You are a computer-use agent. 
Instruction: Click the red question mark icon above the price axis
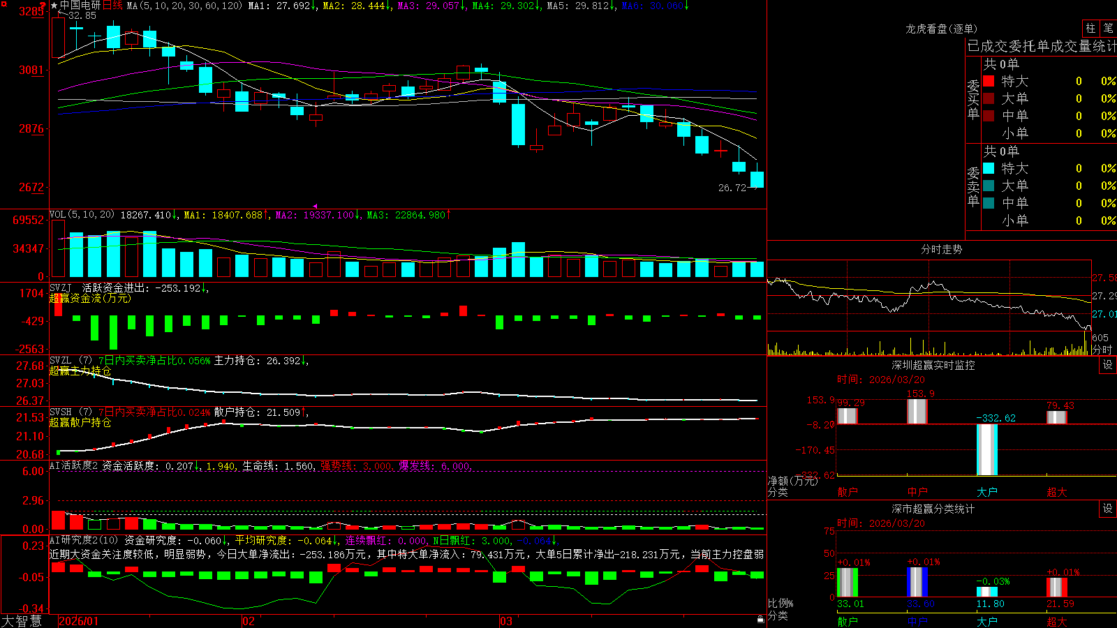(x=43, y=6)
